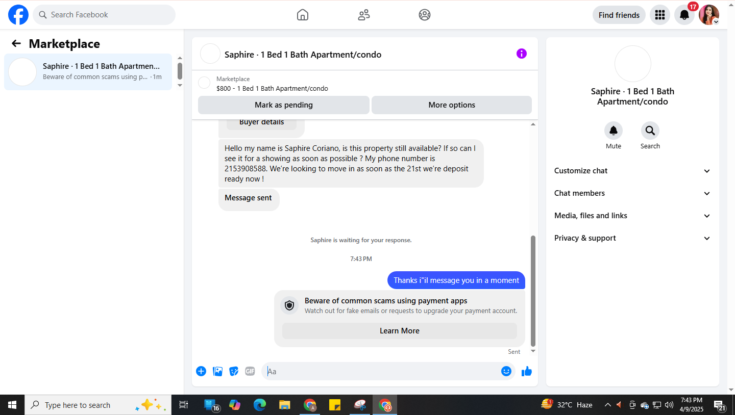Screen dimensions: 735x415
Task: Open Task View on the taskbar
Action: pos(183,405)
